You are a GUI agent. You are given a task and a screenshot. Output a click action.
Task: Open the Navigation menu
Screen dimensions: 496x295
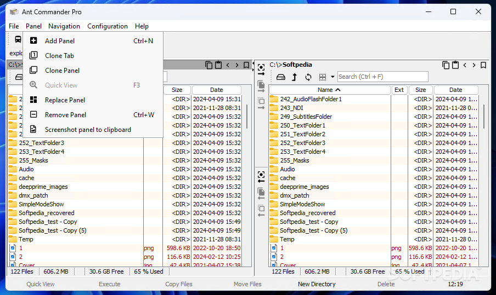click(64, 26)
